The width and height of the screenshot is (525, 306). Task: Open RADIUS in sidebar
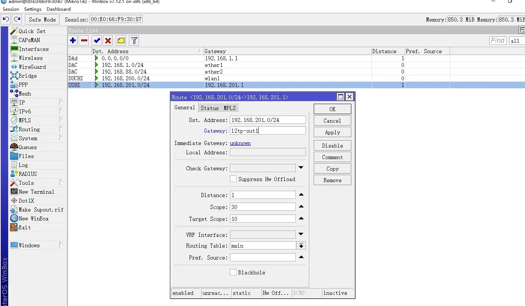(28, 174)
